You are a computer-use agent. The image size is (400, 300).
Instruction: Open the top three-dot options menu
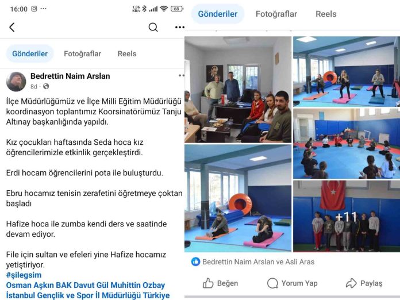[179, 27]
